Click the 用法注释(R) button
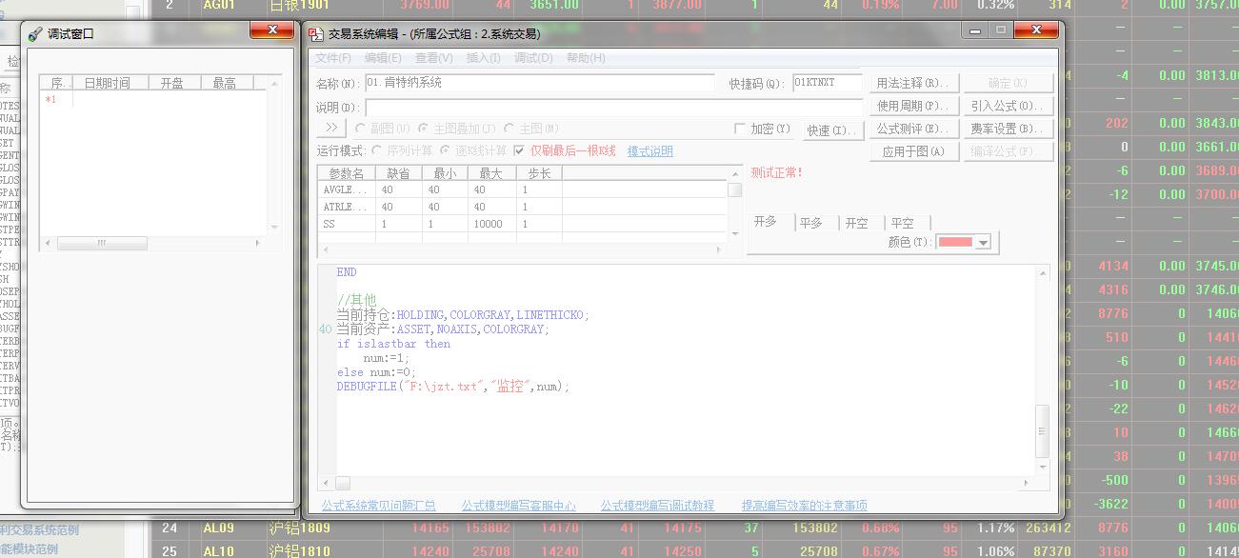Viewport: 1239px width, 558px height. (x=912, y=83)
